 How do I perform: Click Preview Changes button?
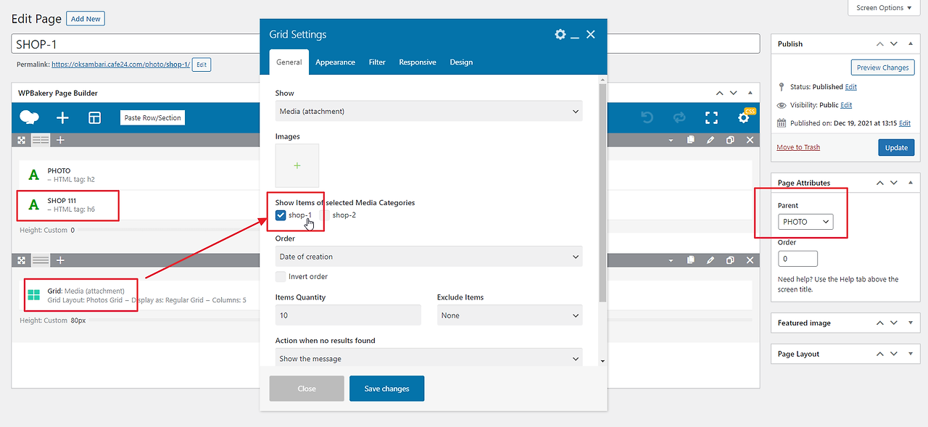pyautogui.click(x=882, y=67)
